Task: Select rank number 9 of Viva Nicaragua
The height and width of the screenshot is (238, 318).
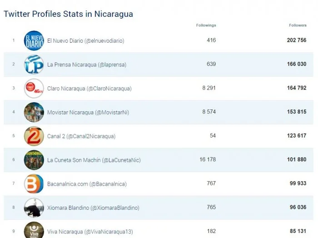Action: click(14, 231)
